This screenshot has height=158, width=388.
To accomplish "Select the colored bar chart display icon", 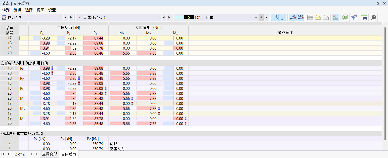I will 335,17.
